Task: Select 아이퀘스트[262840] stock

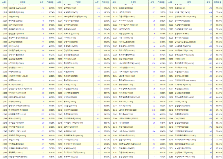Action: (x=16, y=144)
